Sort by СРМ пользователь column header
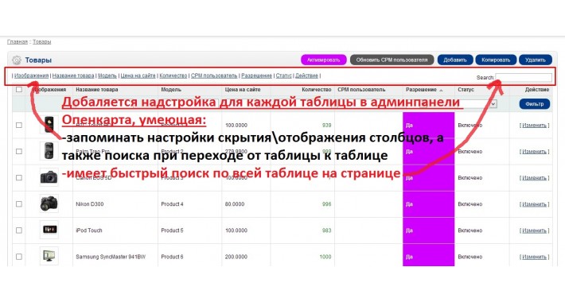The height and width of the screenshot is (302, 565). coord(361,90)
